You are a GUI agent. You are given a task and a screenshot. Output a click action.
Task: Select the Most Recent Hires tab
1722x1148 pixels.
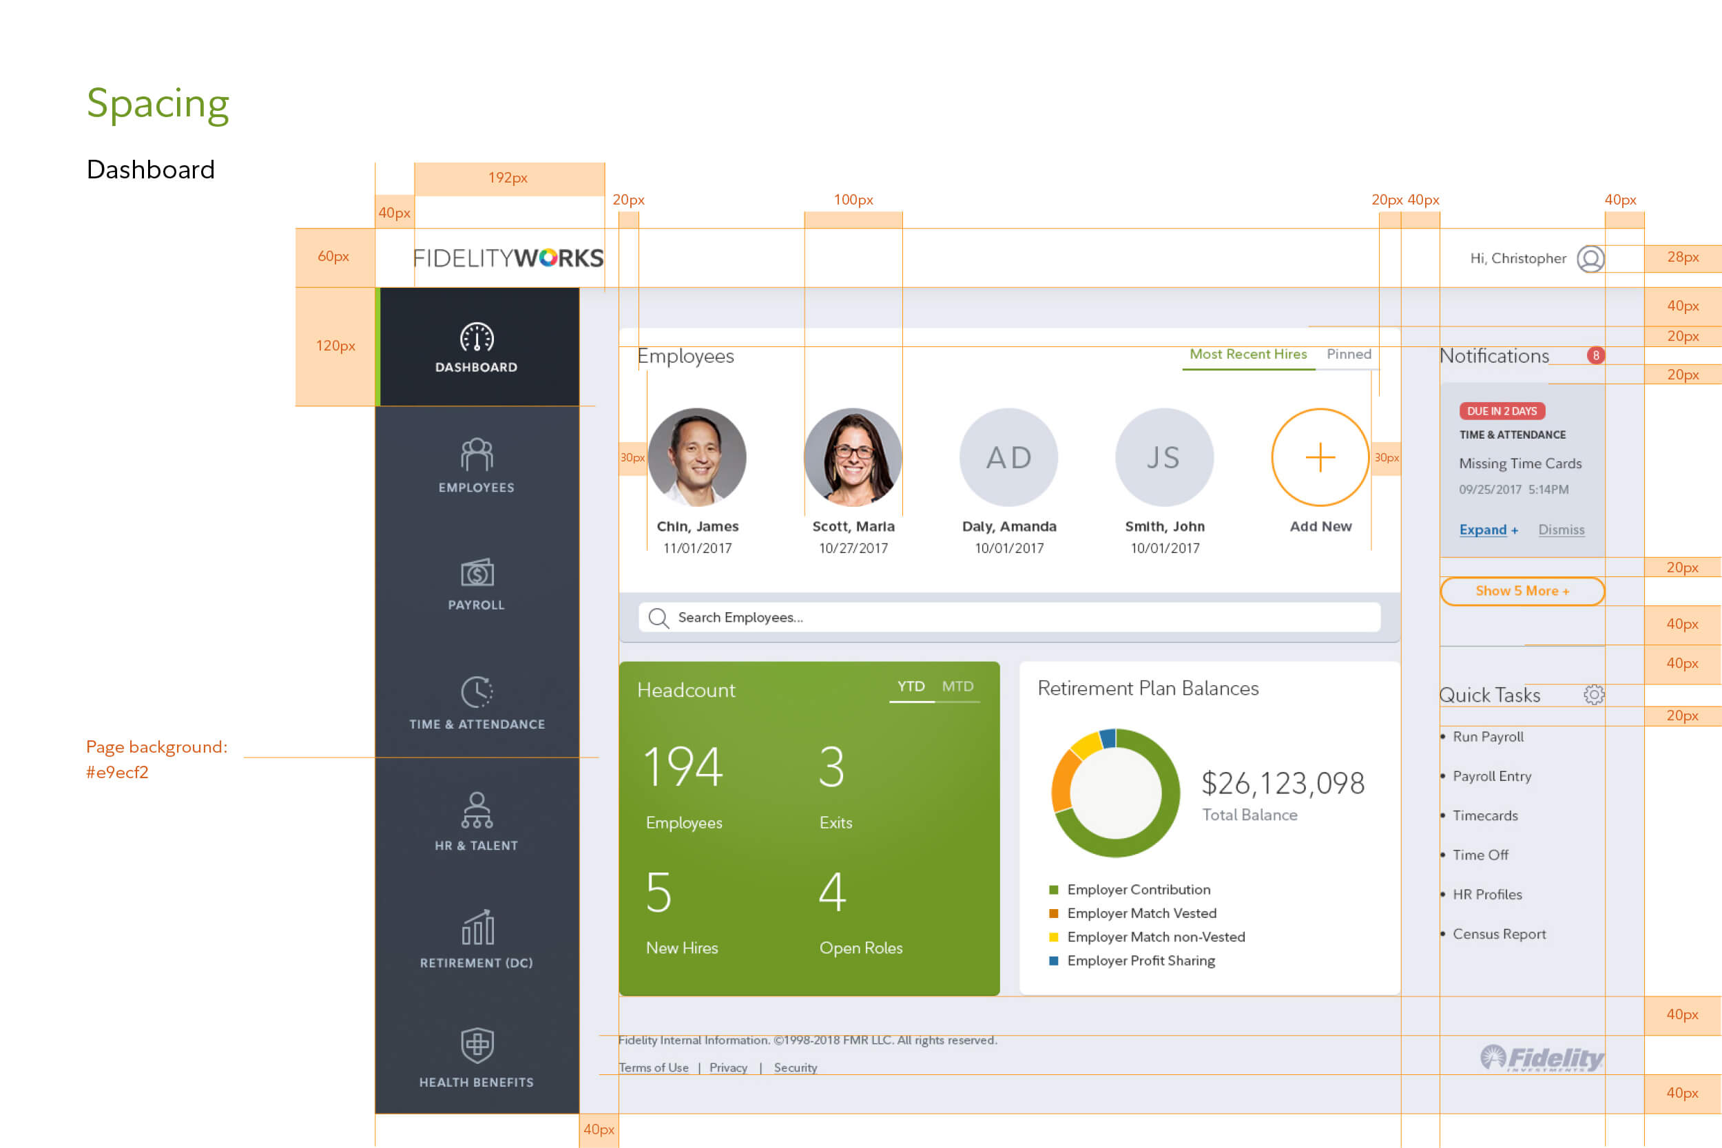(x=1247, y=355)
